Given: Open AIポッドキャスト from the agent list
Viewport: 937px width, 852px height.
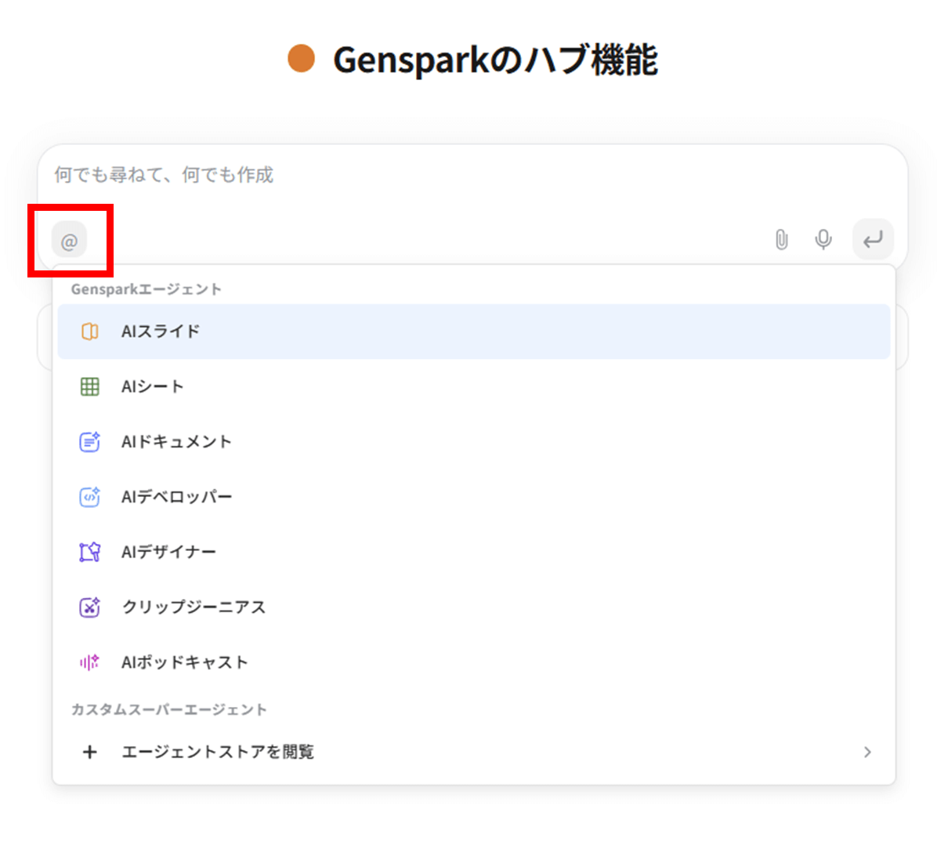Looking at the screenshot, I should click(184, 662).
